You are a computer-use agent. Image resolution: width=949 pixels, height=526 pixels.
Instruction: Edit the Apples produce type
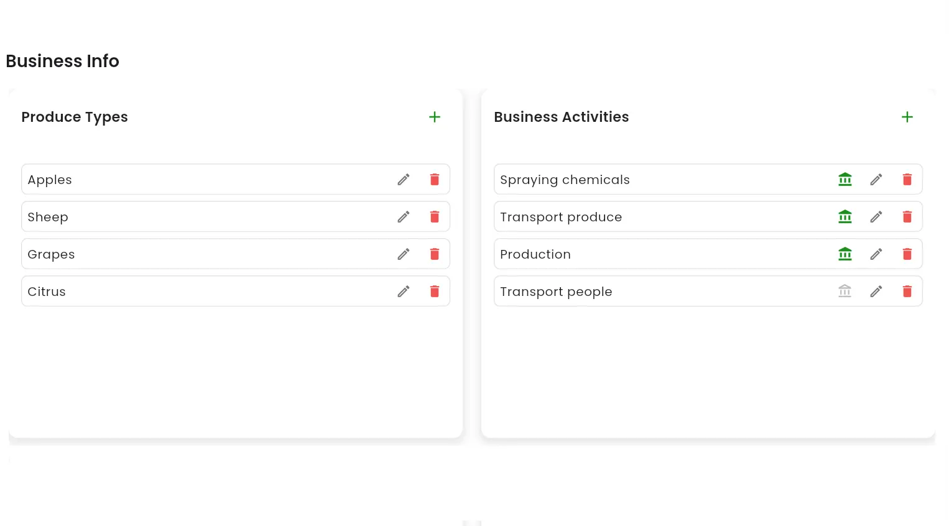(404, 180)
